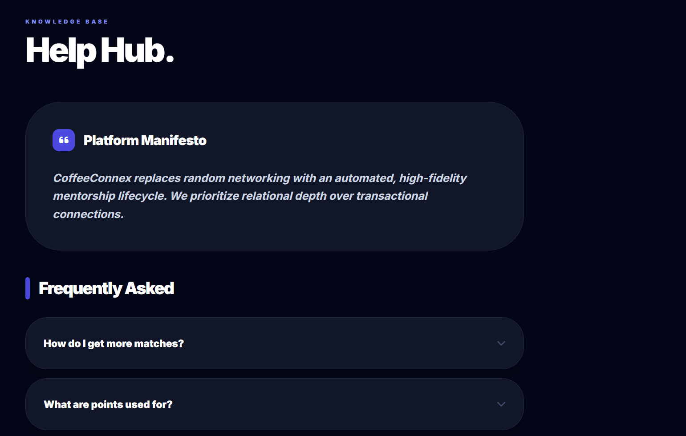Select the downward arrow in the second FAQ card
Image resolution: width=686 pixels, height=436 pixels.
click(x=501, y=404)
